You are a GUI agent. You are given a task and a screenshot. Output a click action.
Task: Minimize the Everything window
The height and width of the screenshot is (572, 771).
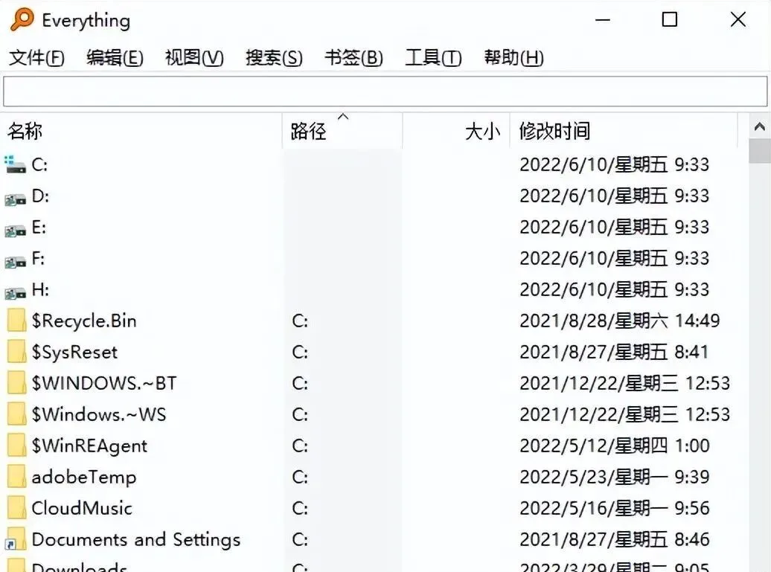603,19
